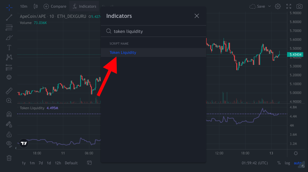Select the text annotation tool
308x172 pixels.
(9, 47)
